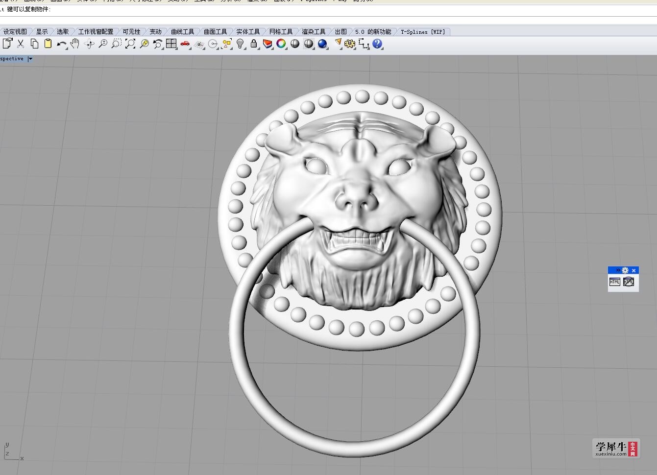Viewport: 657px width, 475px height.
Task: Click the blue Help question mark
Action: 377,44
